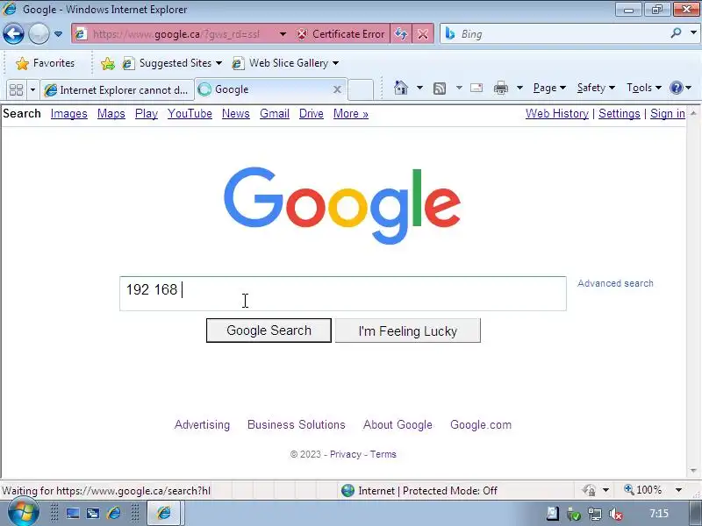Viewport: 702px width, 526px height.
Task: Go back with the Back arrow button
Action: [13, 33]
